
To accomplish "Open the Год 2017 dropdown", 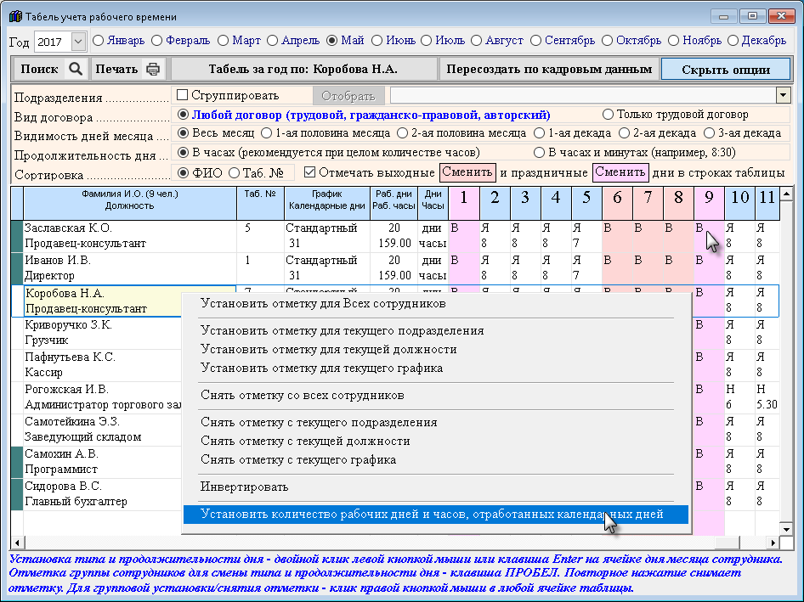I will click(78, 42).
